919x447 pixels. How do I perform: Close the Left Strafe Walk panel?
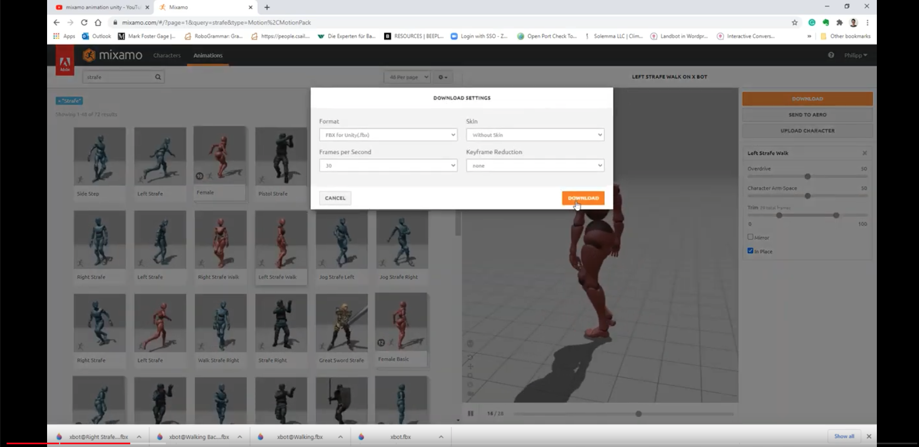tap(864, 153)
